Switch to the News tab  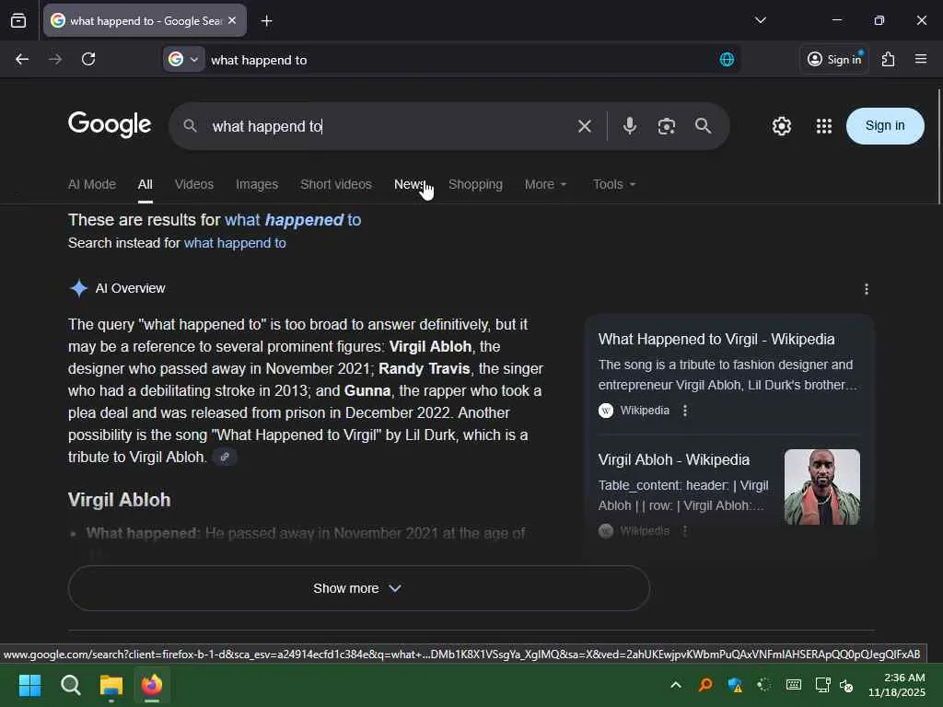410,184
